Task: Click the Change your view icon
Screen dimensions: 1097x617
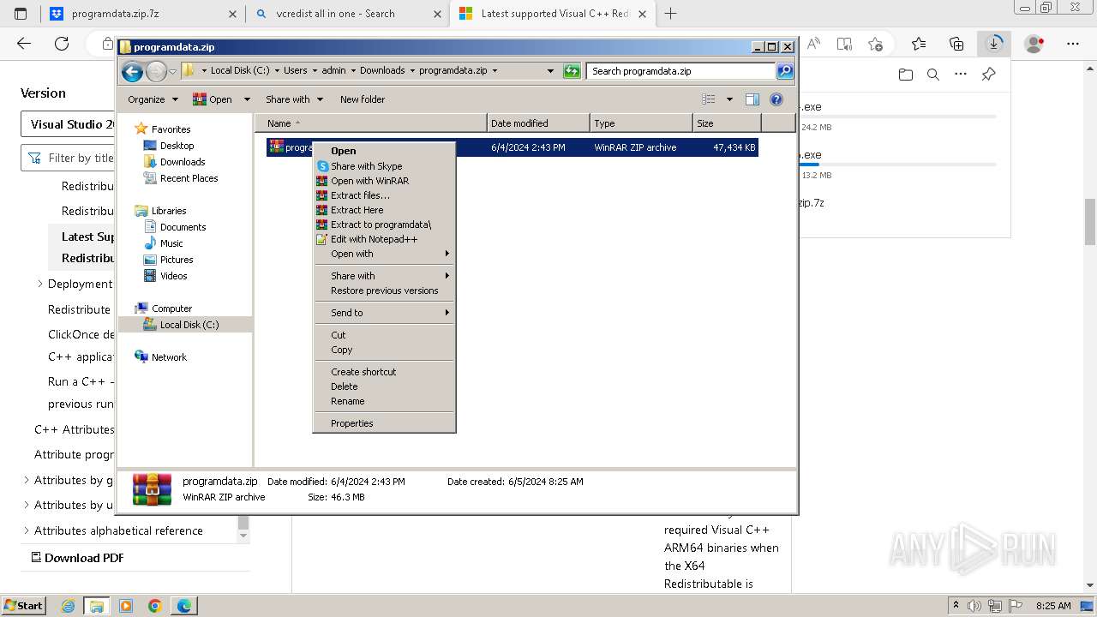Action: 709,99
